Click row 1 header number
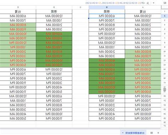 coord(164,12)
